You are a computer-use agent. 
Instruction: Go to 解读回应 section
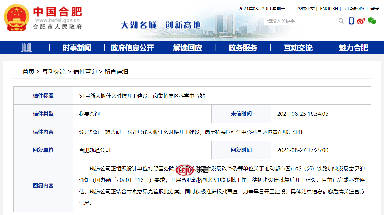(187, 48)
